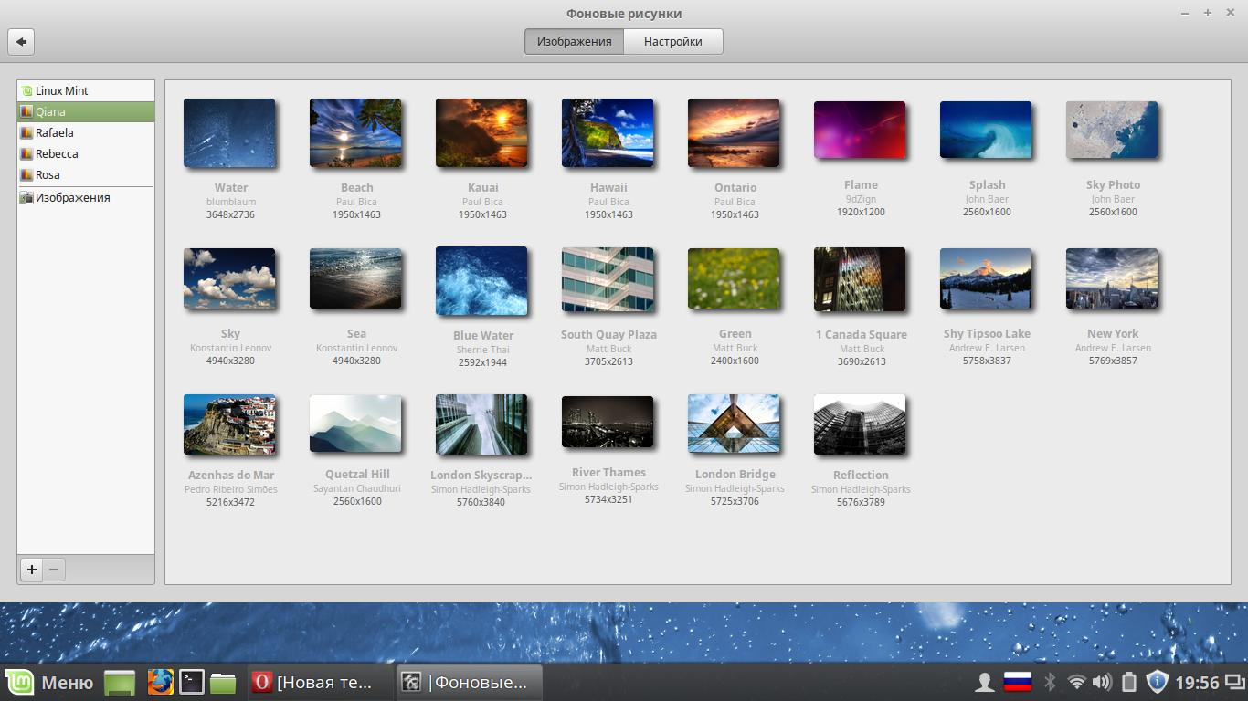Image resolution: width=1248 pixels, height=701 pixels.
Task: Select Rafaela in the sidebar
Action: (55, 132)
